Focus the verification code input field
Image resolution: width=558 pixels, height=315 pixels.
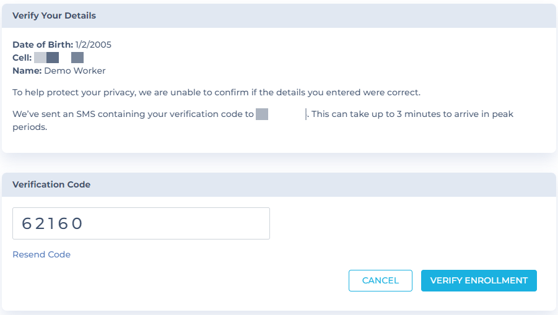point(141,223)
